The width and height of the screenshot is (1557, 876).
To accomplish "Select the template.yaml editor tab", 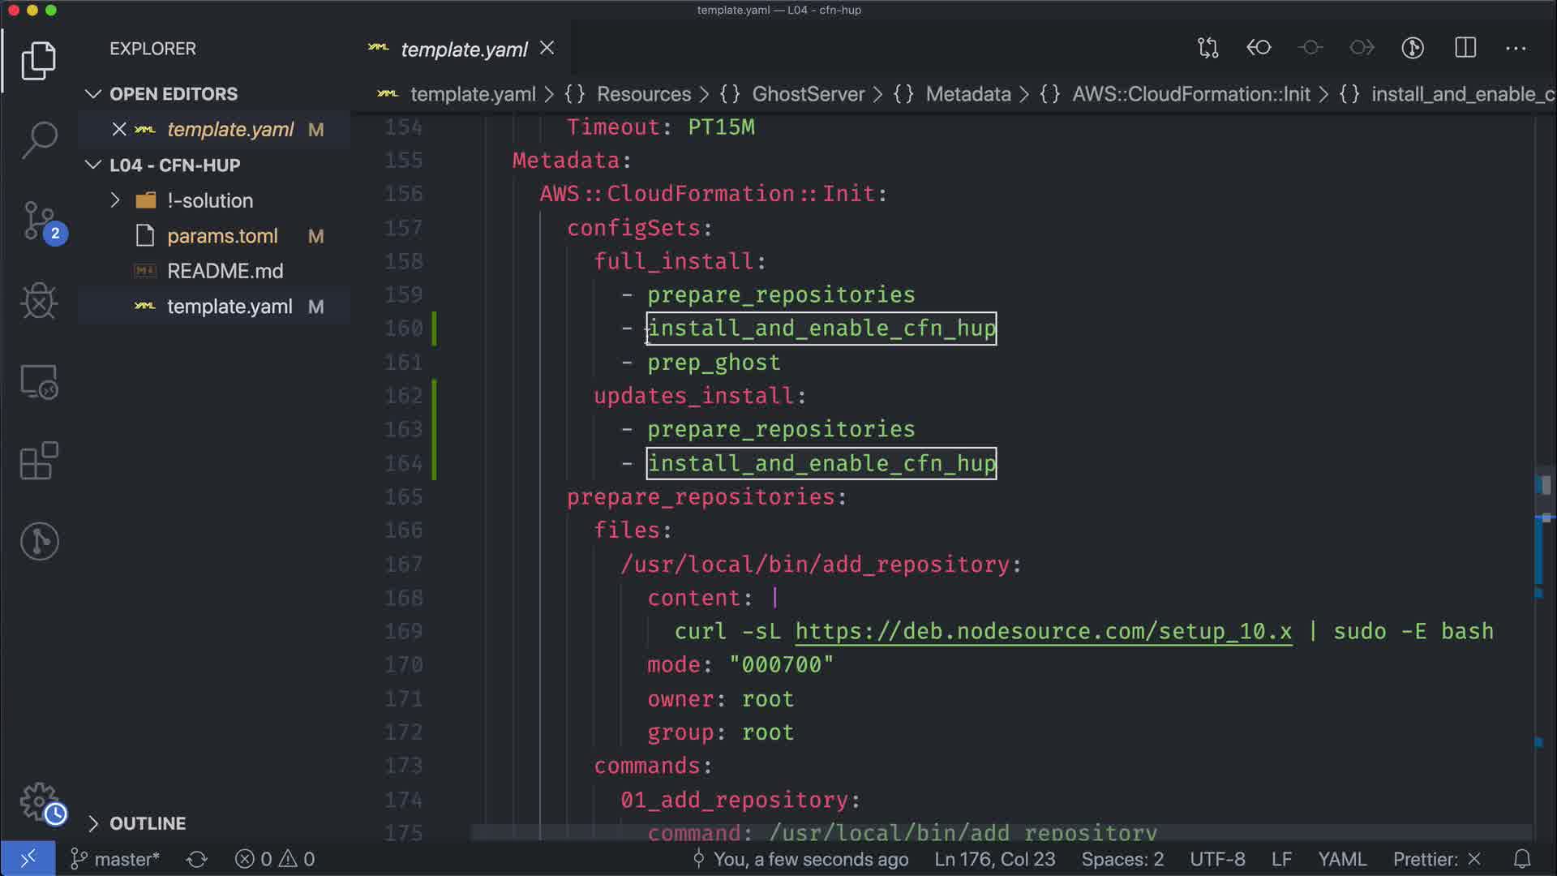I will pyautogui.click(x=464, y=49).
